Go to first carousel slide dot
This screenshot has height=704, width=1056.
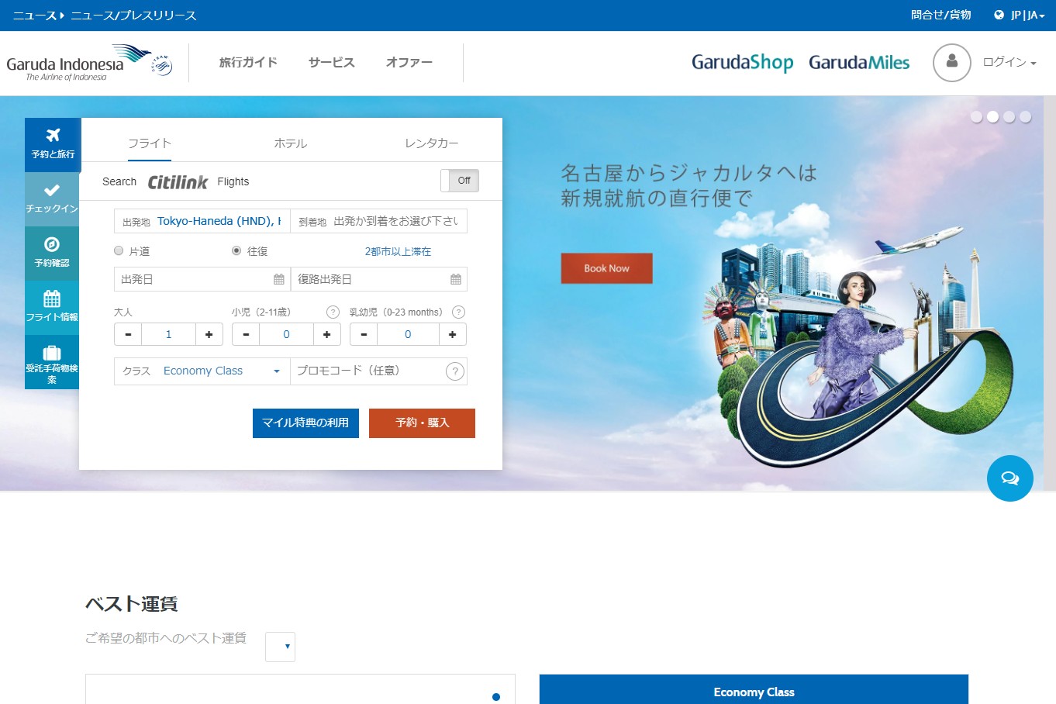[x=976, y=116]
